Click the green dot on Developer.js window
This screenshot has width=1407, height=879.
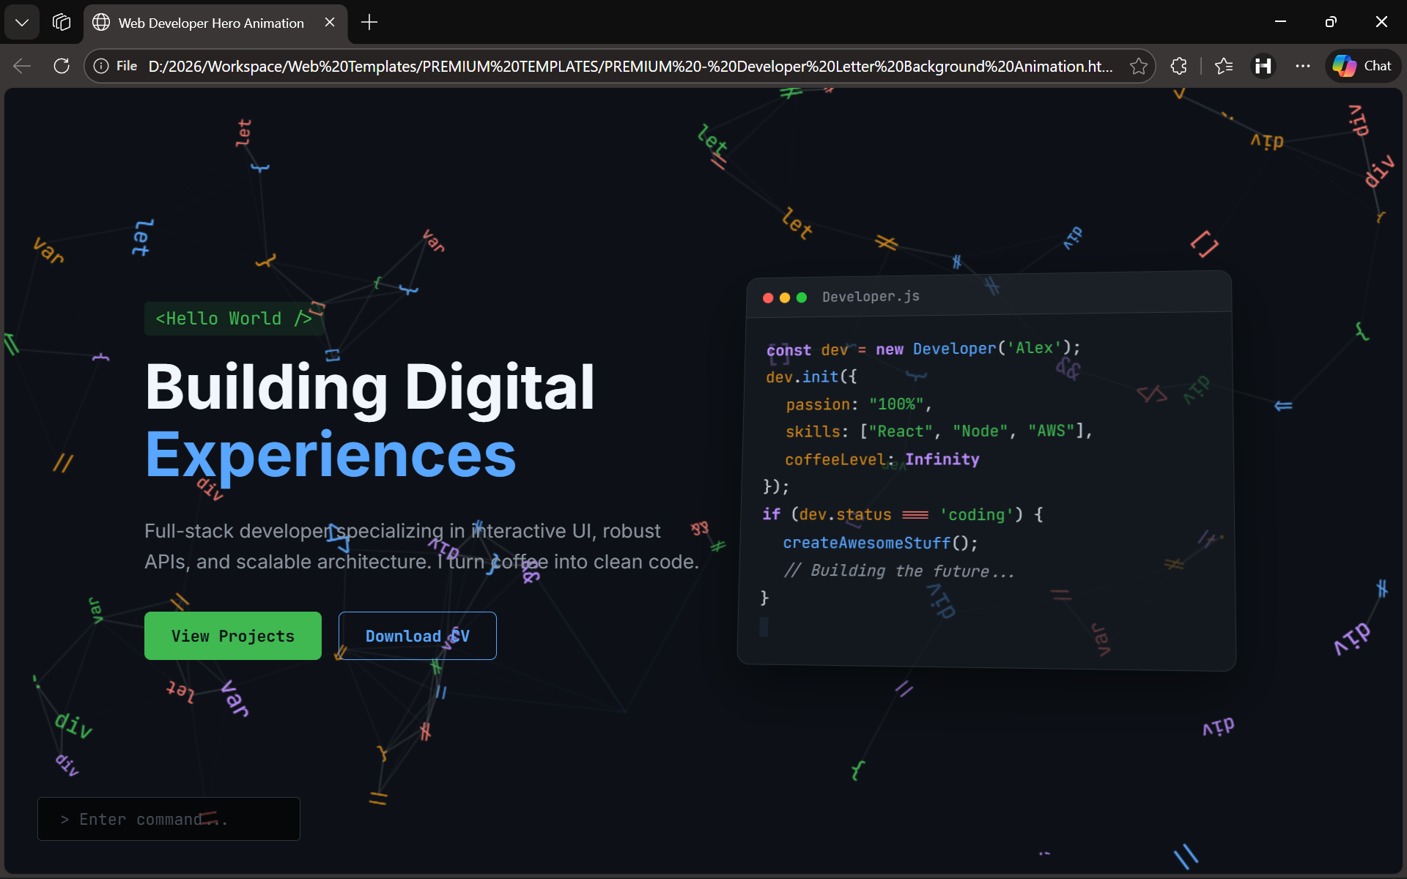pyautogui.click(x=802, y=297)
